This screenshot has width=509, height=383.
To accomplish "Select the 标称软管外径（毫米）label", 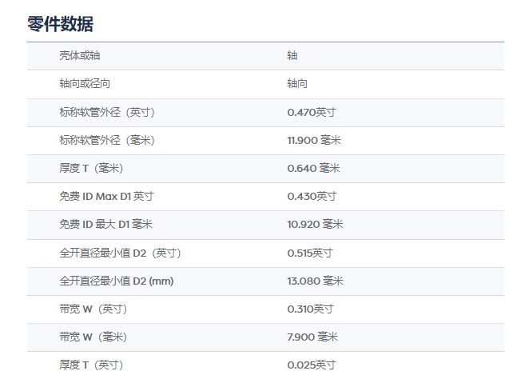I will pos(106,140).
